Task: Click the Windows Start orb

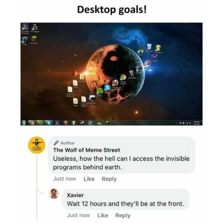Action: [24, 123]
